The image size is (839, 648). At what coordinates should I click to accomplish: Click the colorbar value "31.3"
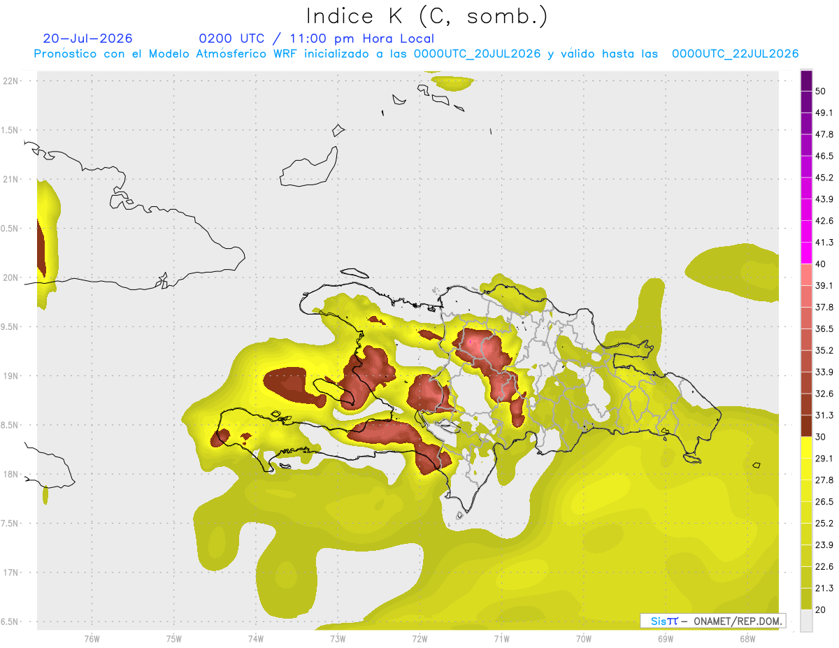(x=824, y=415)
